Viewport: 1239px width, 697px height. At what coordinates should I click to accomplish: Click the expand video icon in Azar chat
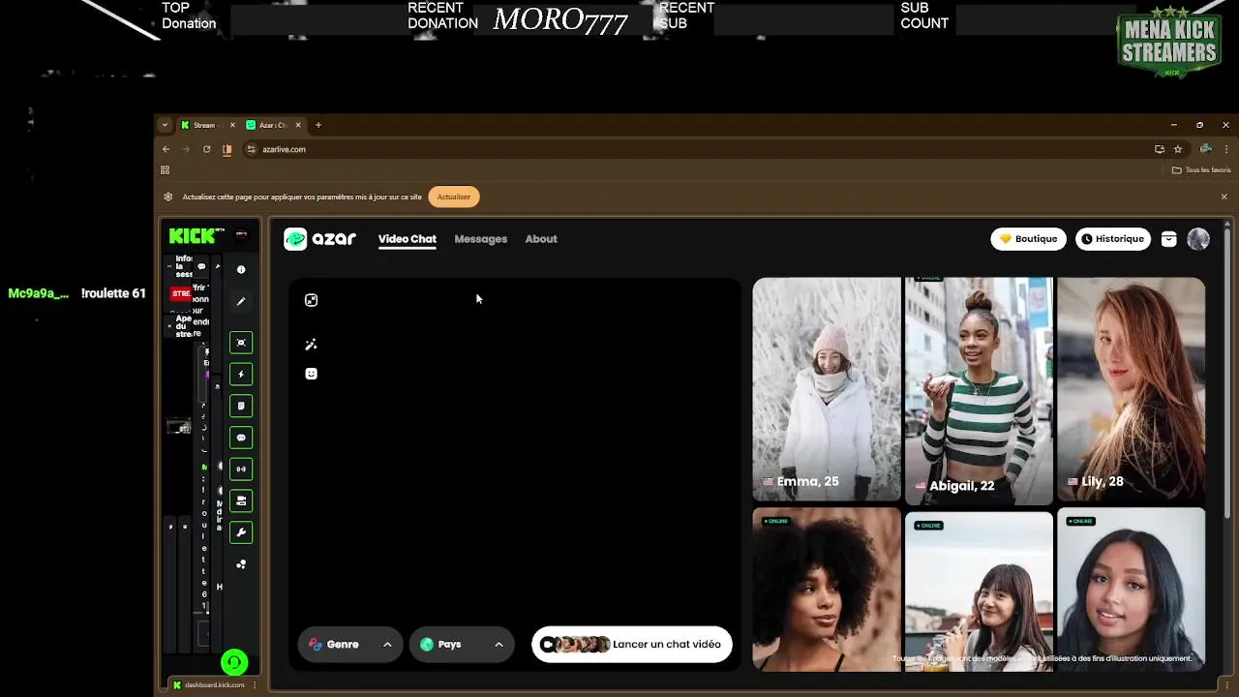pos(311,300)
